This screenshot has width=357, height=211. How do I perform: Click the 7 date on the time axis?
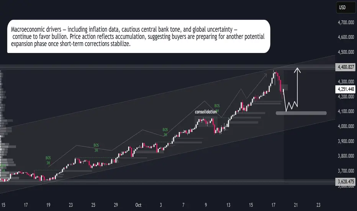click(x=184, y=205)
